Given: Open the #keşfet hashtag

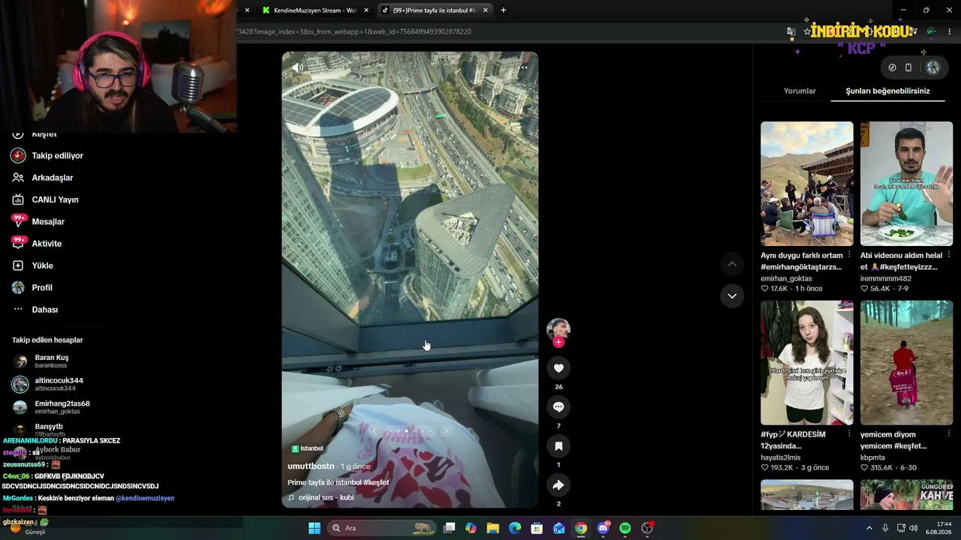Looking at the screenshot, I should point(376,482).
